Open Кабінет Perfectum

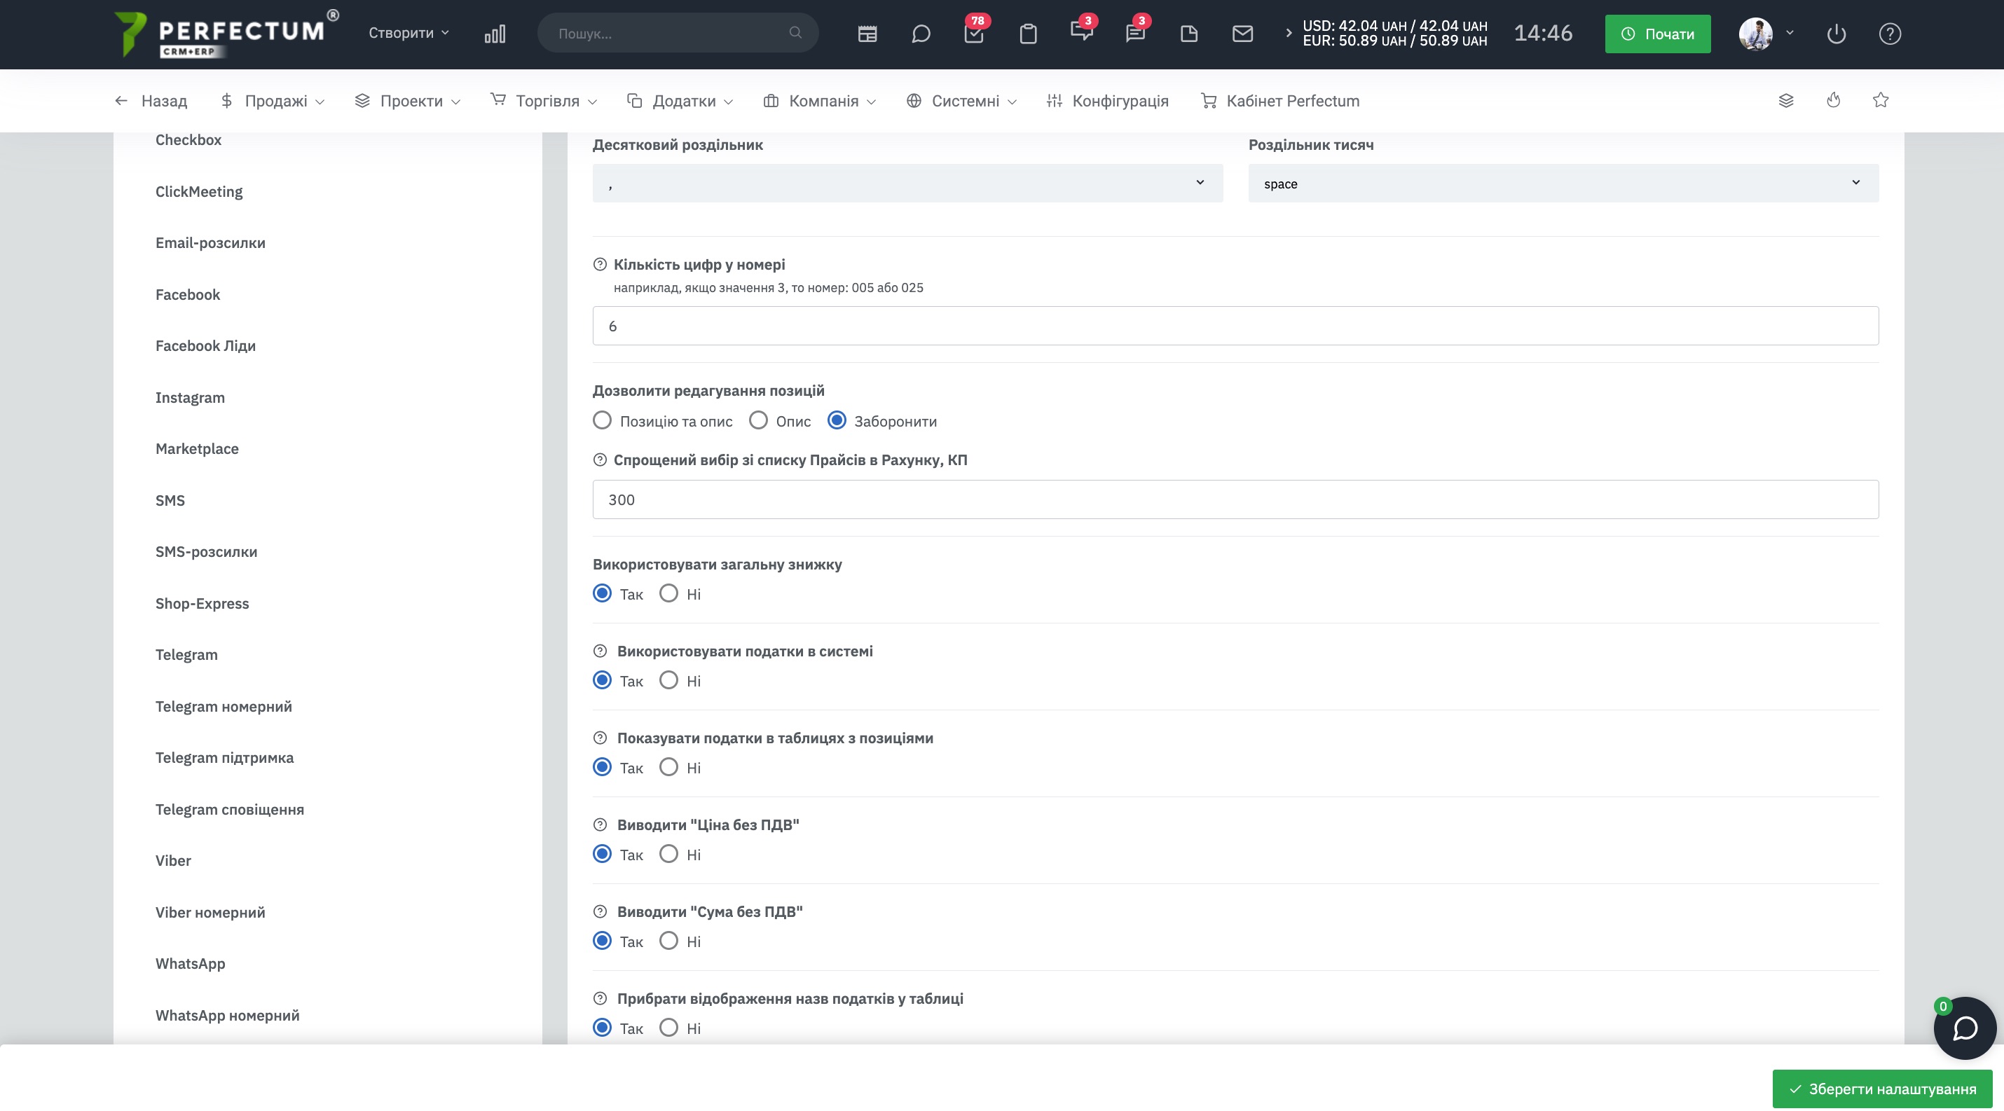(1280, 101)
